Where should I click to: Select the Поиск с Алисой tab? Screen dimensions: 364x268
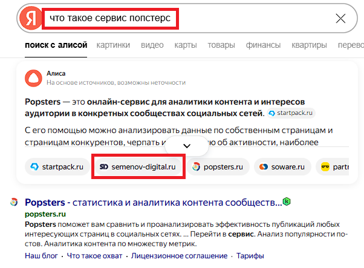click(56, 45)
